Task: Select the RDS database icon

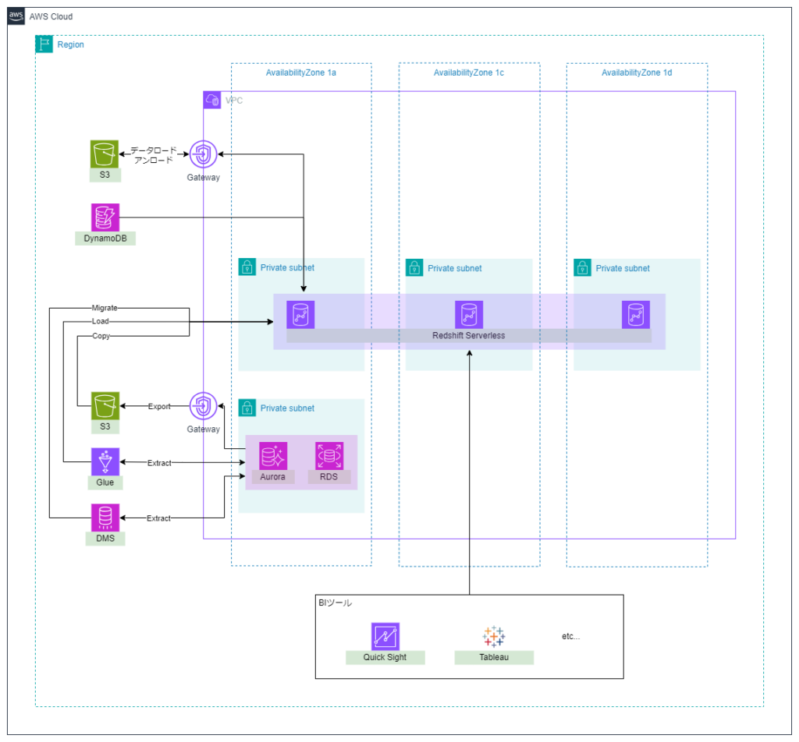Action: 329,456
